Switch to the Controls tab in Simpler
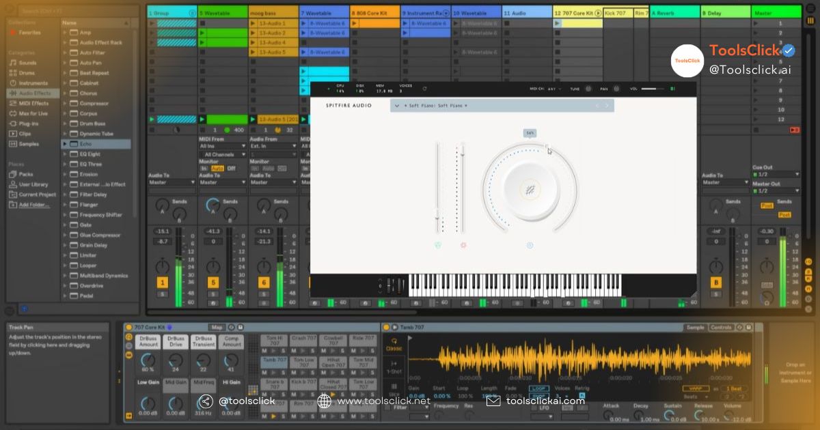 [x=721, y=327]
